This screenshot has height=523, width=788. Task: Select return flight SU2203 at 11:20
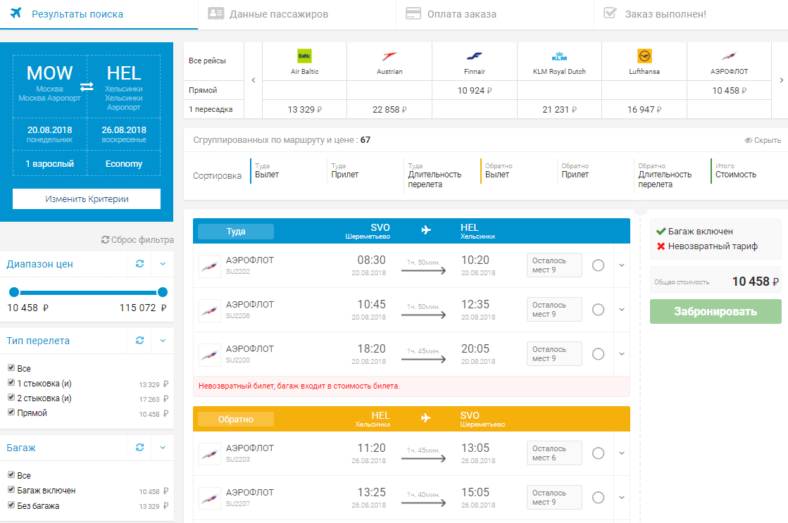(x=598, y=453)
